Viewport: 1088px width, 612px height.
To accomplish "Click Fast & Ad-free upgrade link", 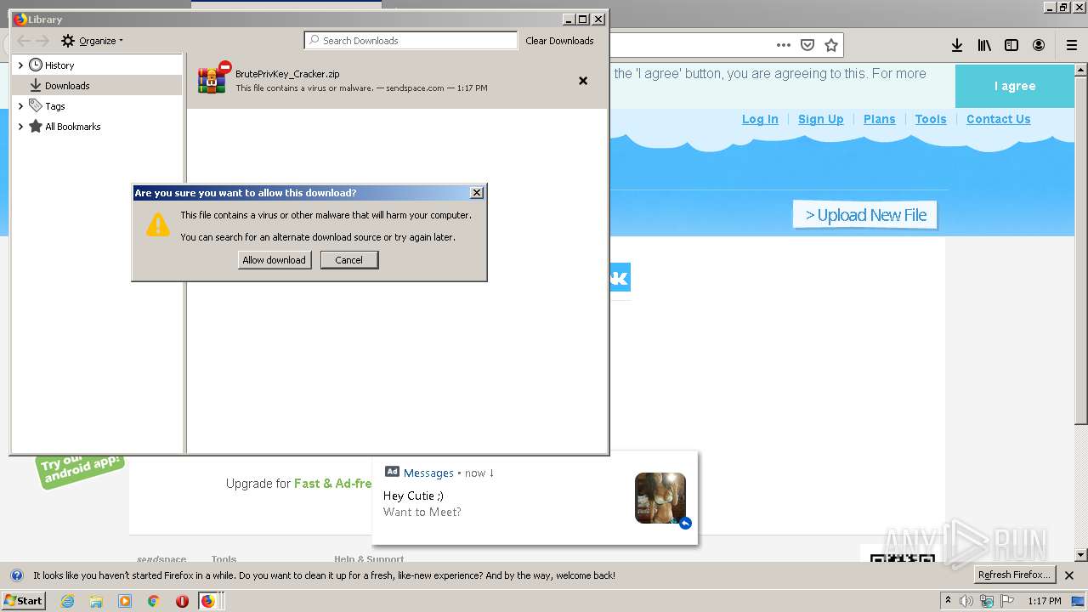I will [333, 484].
